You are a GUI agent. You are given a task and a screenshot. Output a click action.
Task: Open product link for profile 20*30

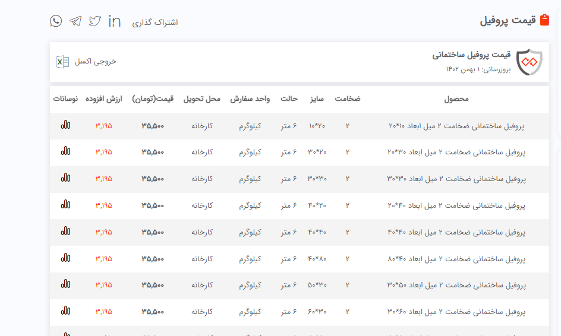456,152
